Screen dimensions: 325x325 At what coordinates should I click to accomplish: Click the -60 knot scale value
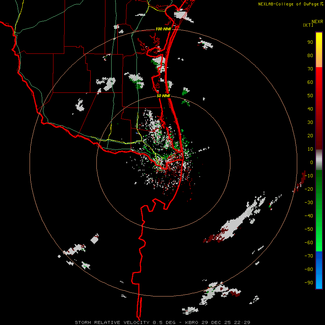[x=309, y=243]
